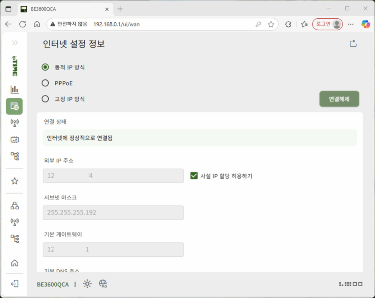Viewport: 375px width, 298px height.
Task: Click the export icon beside page title
Action: pyautogui.click(x=353, y=44)
